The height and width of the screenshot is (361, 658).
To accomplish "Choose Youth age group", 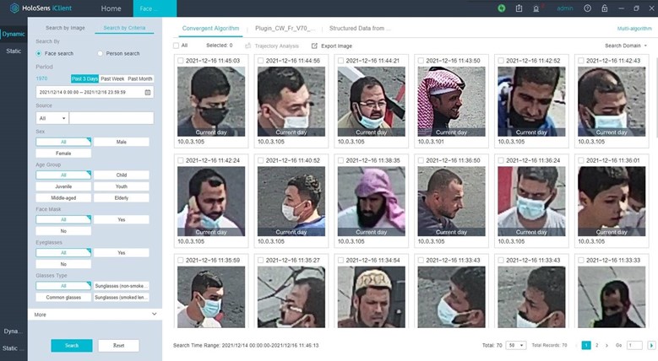I will (122, 186).
